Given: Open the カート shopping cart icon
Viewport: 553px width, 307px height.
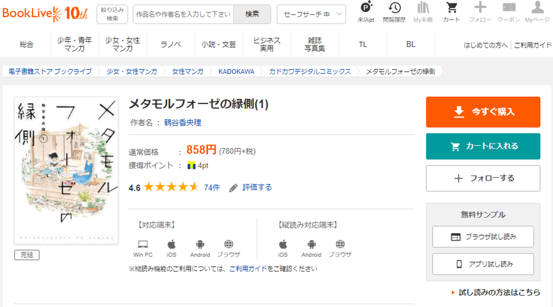Looking at the screenshot, I should pyautogui.click(x=451, y=9).
